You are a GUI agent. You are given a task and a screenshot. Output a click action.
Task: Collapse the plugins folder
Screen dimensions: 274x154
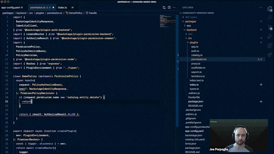194,42
